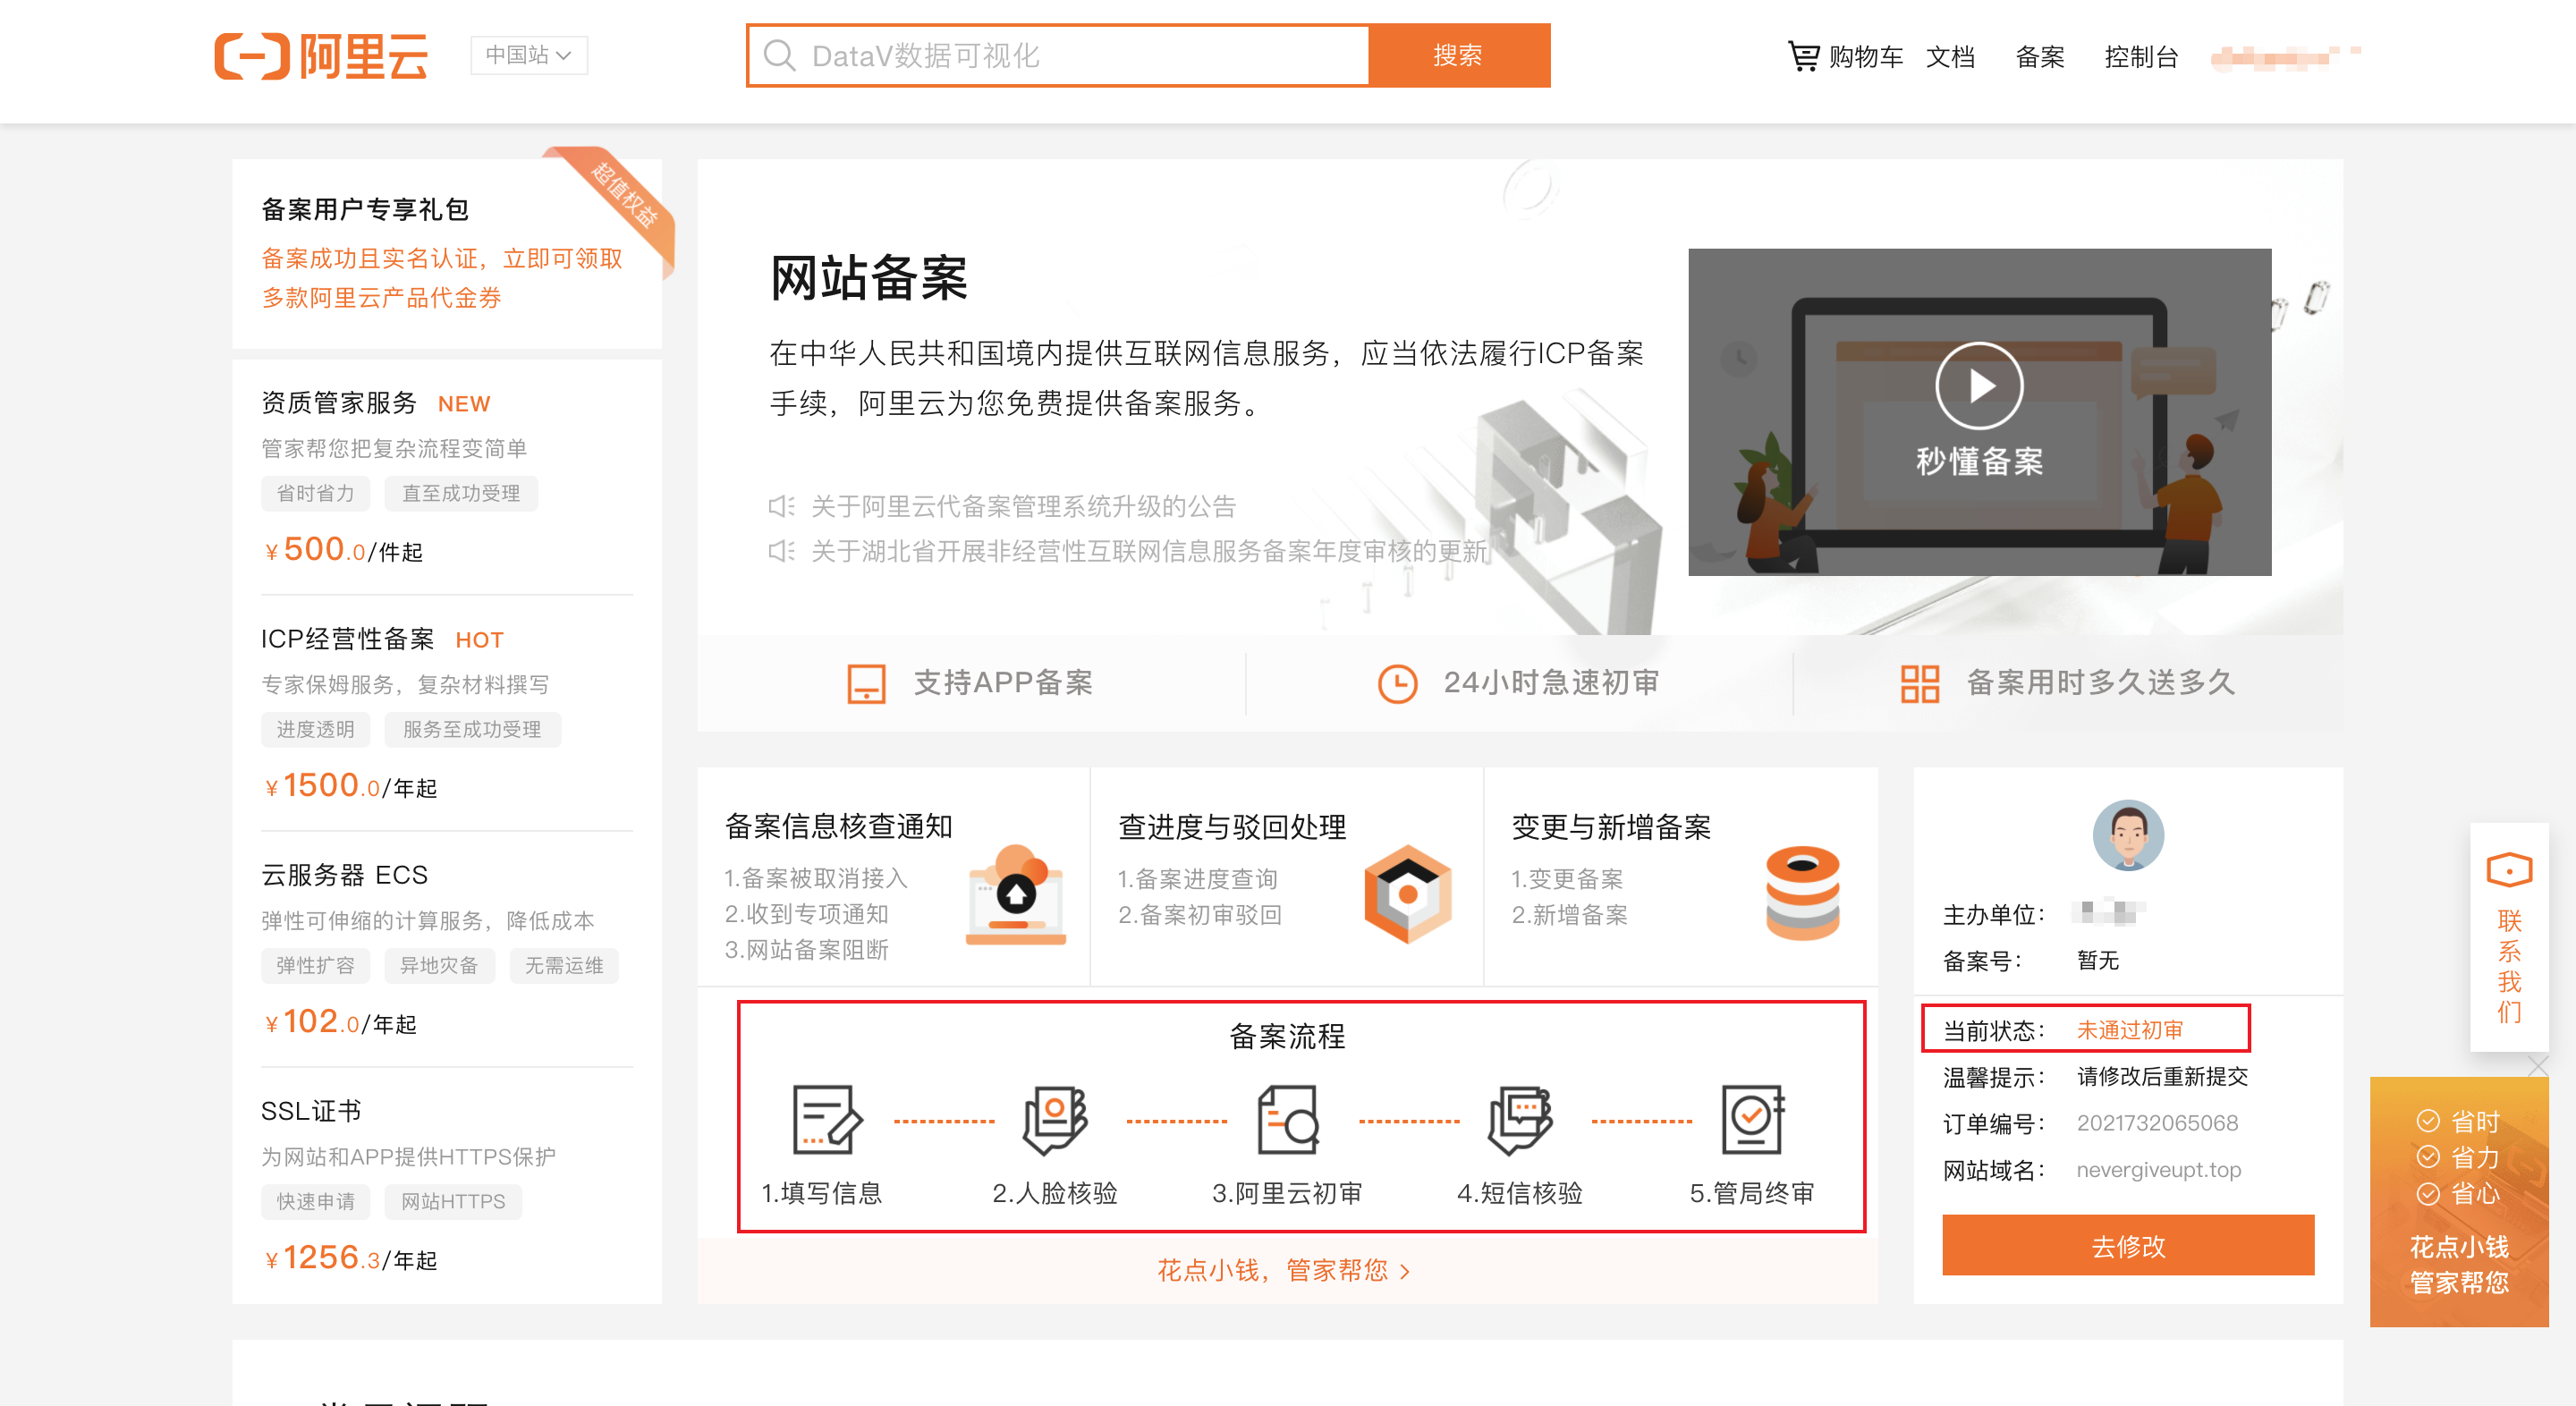2576x1406 pixels.
Task: Play the 秒懂备案 video
Action: click(1979, 386)
